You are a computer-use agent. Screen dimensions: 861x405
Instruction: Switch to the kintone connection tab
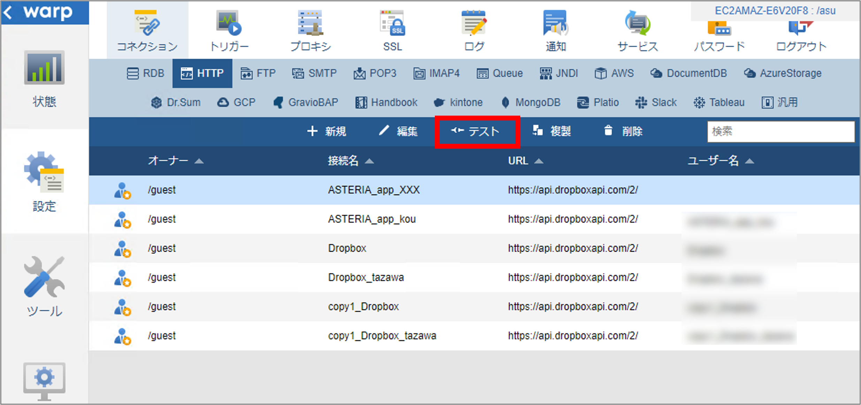click(458, 102)
